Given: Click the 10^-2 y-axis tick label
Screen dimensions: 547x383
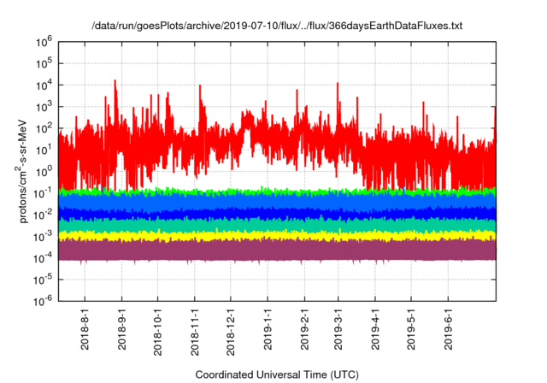Looking at the screenshot, I should [x=43, y=215].
